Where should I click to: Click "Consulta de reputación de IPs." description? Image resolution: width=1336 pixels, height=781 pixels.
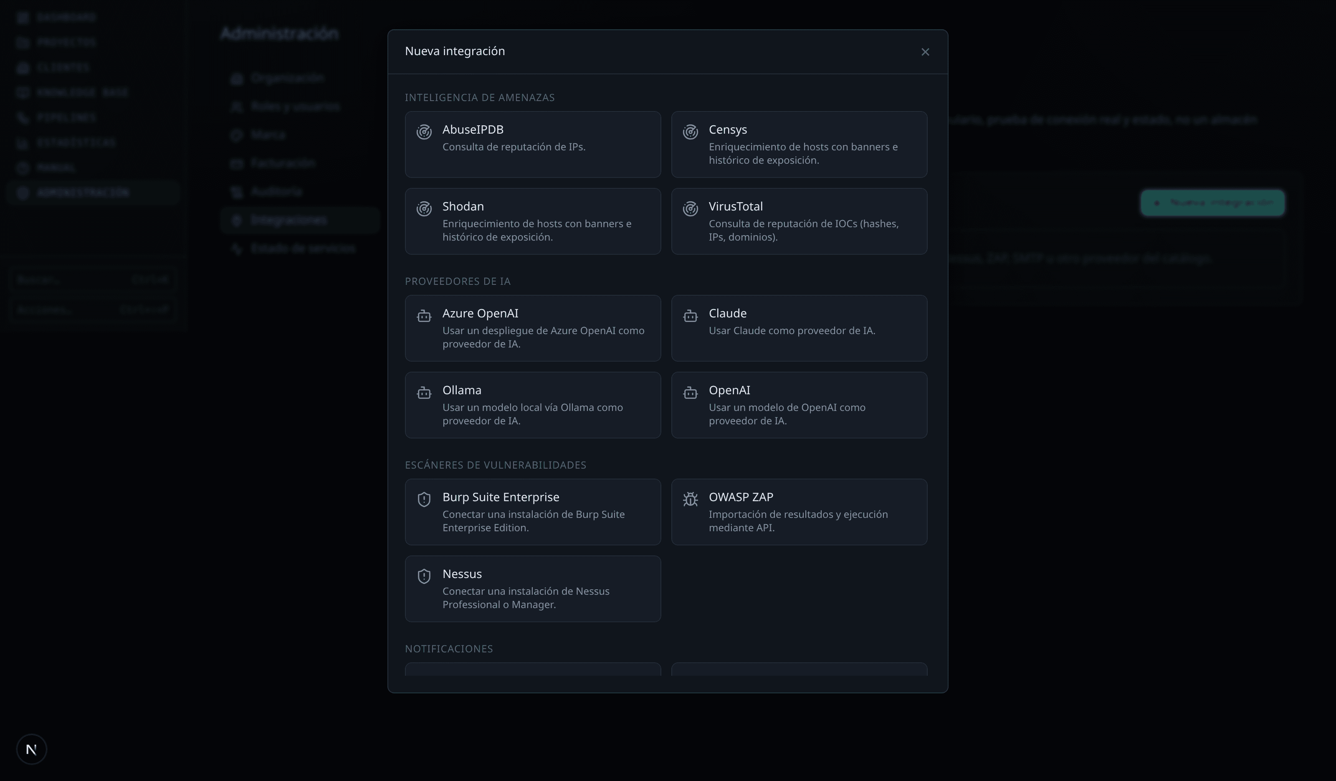click(x=514, y=147)
